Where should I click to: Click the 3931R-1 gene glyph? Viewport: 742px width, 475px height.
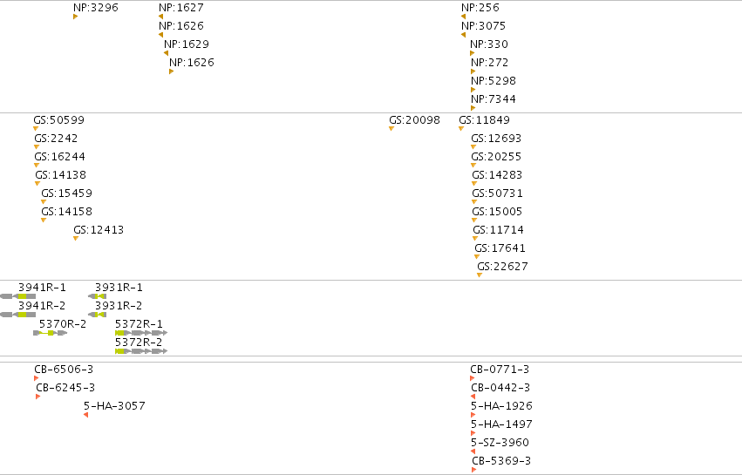(97, 296)
